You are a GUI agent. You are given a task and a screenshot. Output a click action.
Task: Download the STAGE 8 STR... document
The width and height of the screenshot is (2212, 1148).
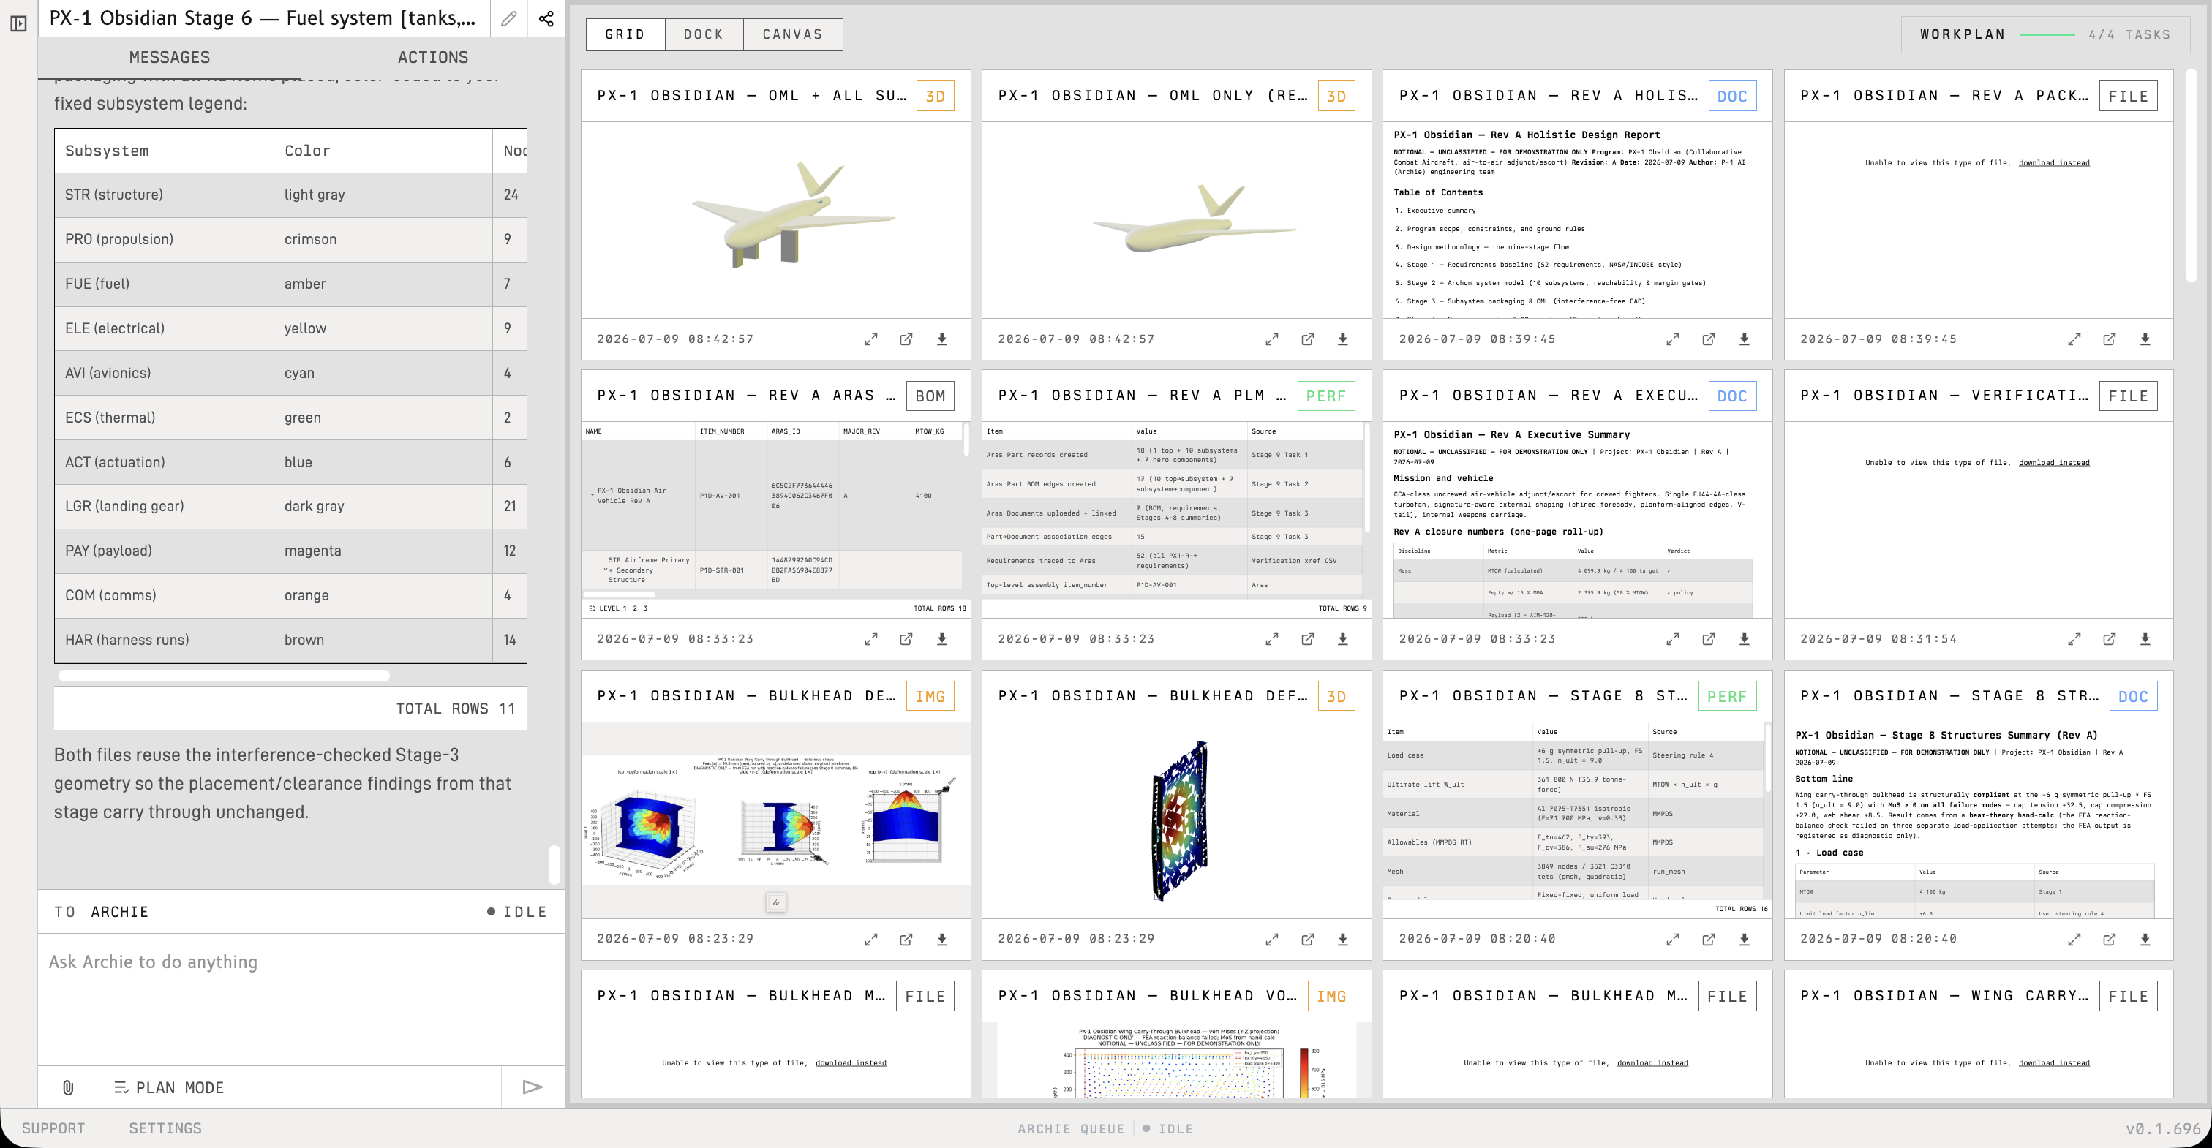2145,940
